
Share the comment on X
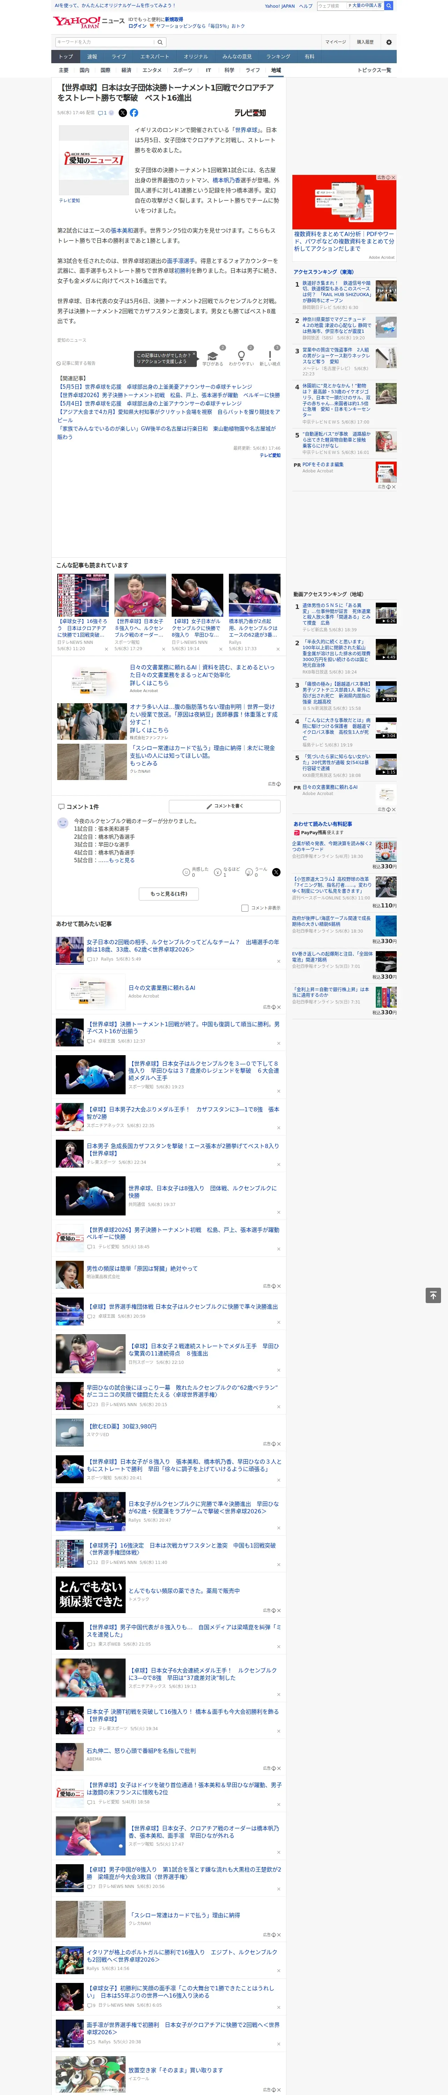[276, 872]
